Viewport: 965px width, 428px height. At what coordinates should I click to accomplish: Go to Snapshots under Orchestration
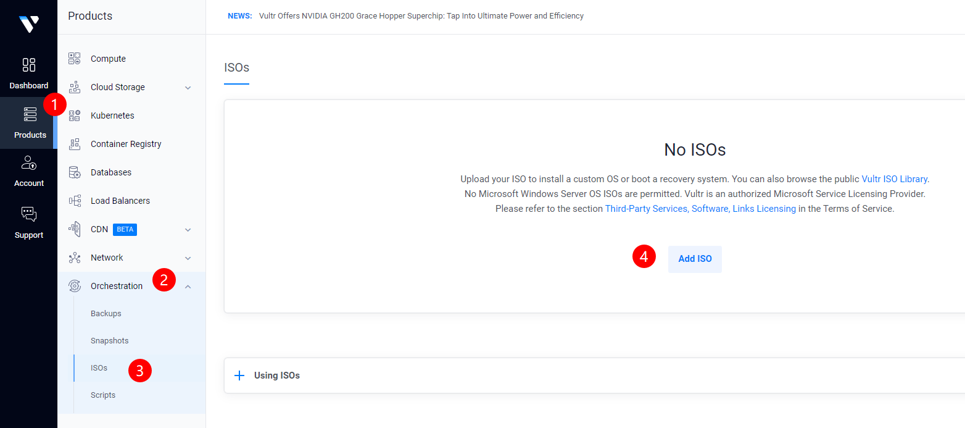110,341
